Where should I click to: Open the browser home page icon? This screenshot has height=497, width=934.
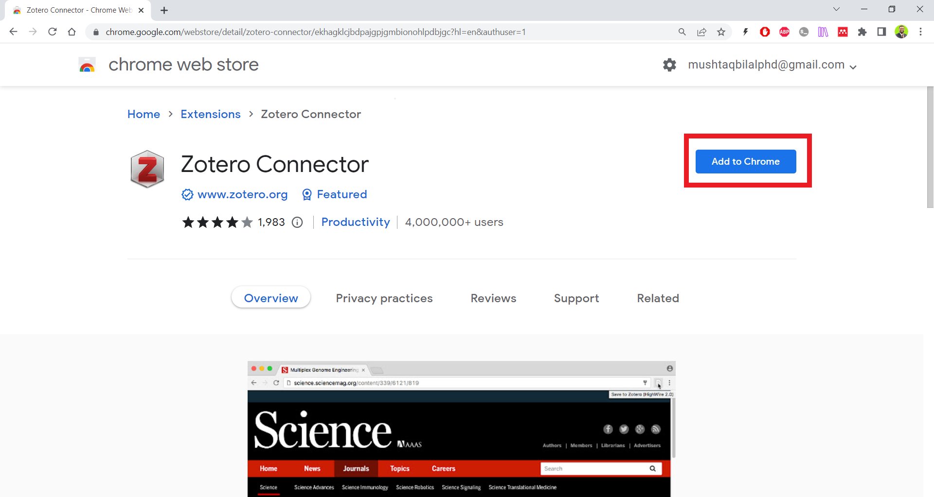(x=72, y=32)
